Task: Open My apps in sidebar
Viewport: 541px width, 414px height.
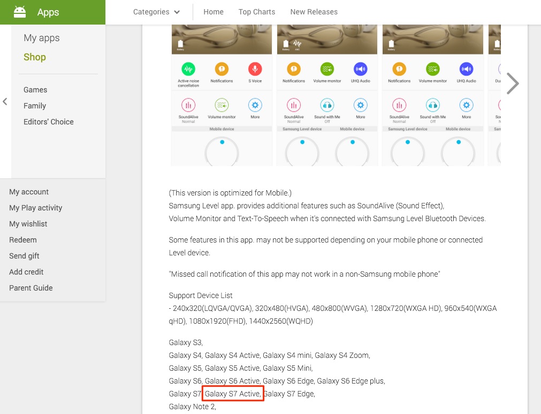Action: coord(42,38)
